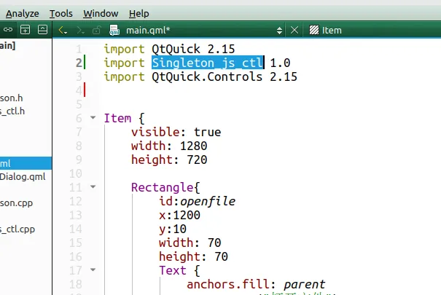Viewport: 441px width, 295px height.
Task: Click the project root ending in ain]
Action: [x=7, y=45]
